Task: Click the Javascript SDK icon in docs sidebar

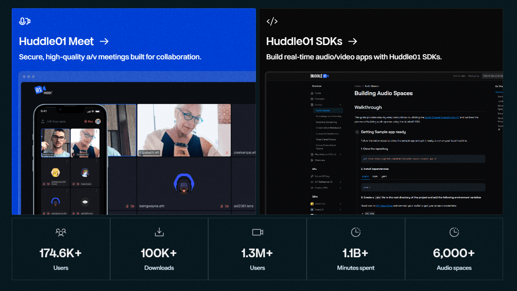Action: (x=312, y=204)
